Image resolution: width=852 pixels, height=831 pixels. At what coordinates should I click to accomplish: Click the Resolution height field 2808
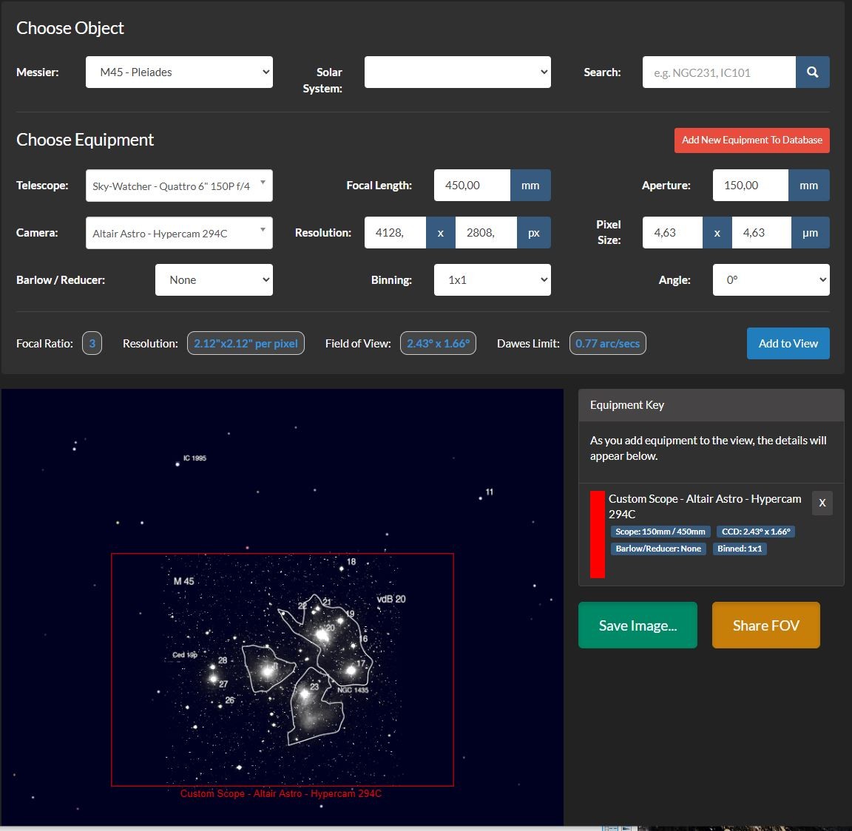[x=486, y=232]
